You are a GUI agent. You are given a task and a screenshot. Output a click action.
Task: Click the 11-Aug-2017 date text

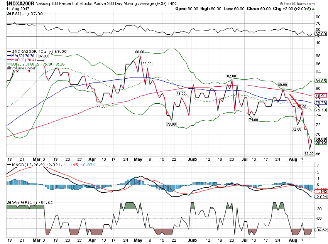(16, 8)
